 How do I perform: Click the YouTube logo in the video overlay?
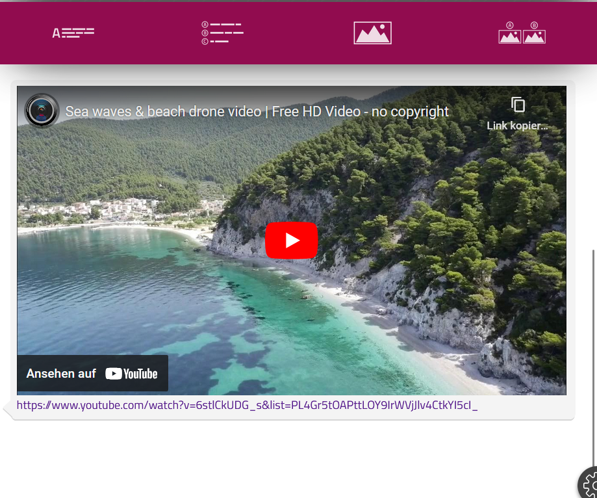tap(131, 374)
